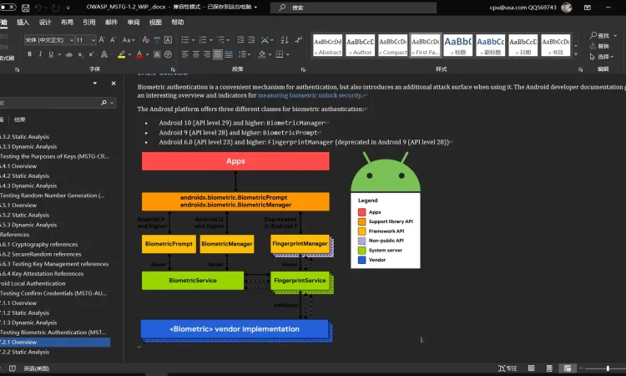Image resolution: width=626 pixels, height=376 pixels.
Task: Close the navigation pane
Action: pyautogui.click(x=114, y=83)
